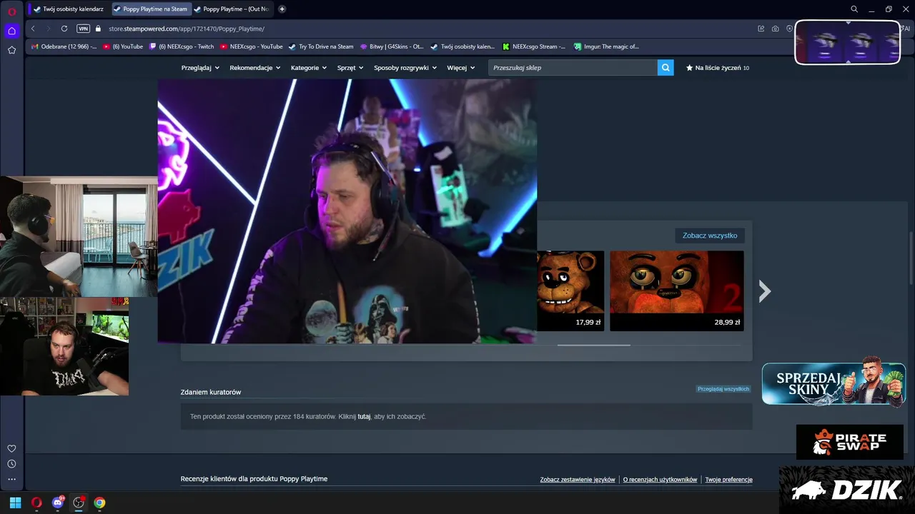The height and width of the screenshot is (514, 915).
Task: Open the heart icon in Opera sidebar
Action: coord(11,448)
